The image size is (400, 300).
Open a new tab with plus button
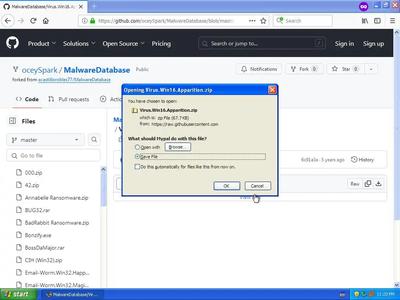(94, 6)
